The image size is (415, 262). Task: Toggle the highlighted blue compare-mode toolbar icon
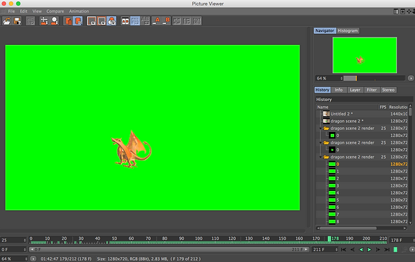tap(135, 21)
